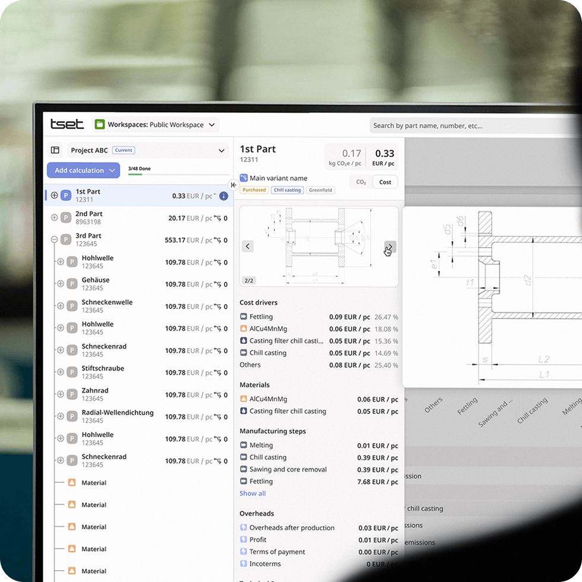Click the 0.17 kg CO₂e / pc value

(345, 157)
